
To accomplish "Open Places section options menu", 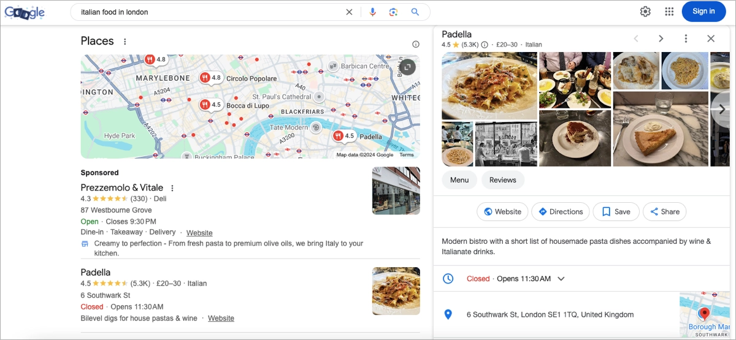I will pos(125,42).
